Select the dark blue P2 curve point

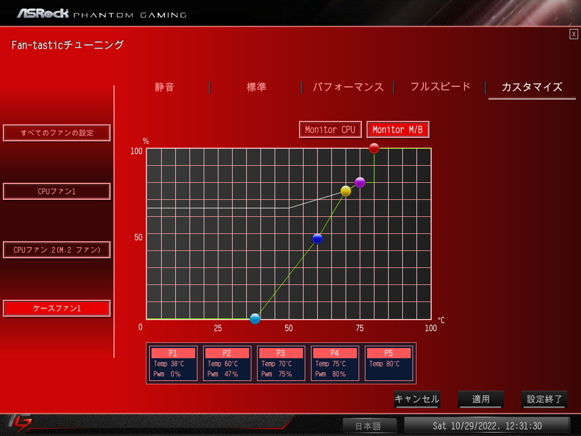click(317, 238)
